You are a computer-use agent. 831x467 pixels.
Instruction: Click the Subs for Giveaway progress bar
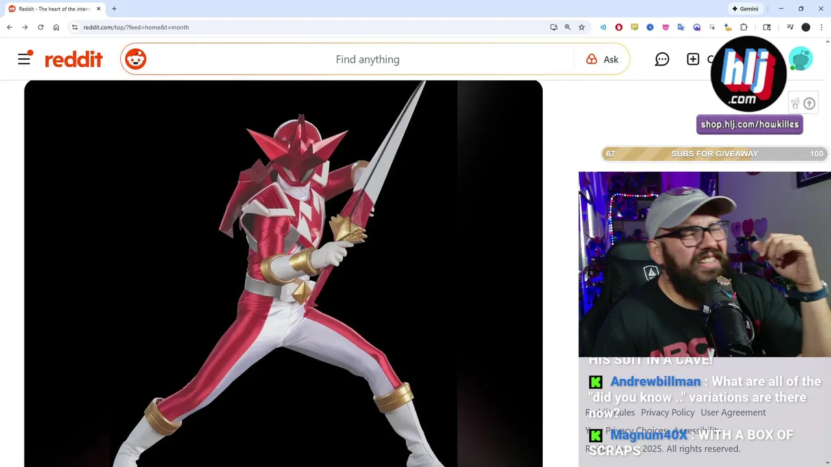coord(714,154)
